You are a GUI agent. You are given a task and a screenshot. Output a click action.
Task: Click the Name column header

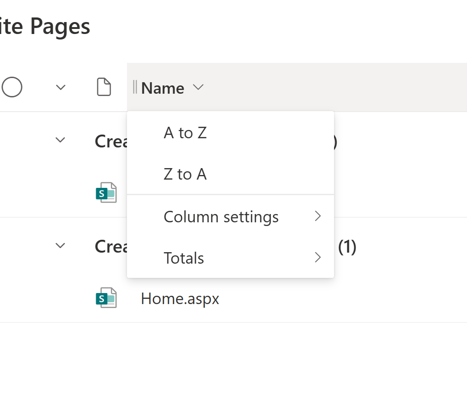tap(163, 88)
